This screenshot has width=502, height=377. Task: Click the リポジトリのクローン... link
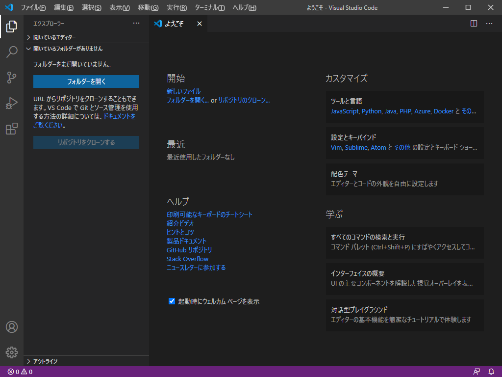244,100
